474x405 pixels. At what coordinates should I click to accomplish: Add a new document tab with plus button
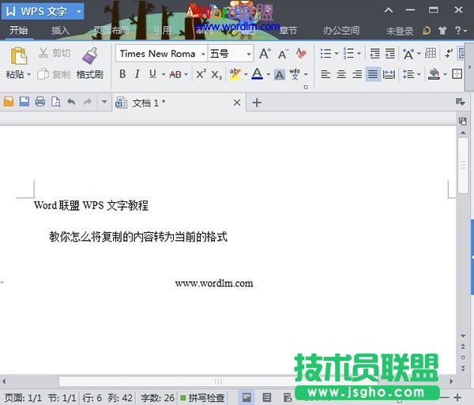click(x=256, y=103)
